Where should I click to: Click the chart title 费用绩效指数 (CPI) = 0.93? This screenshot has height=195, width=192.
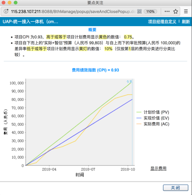tap(95, 70)
